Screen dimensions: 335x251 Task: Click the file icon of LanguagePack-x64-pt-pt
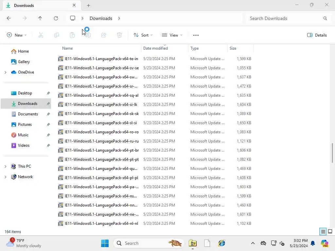61,159
